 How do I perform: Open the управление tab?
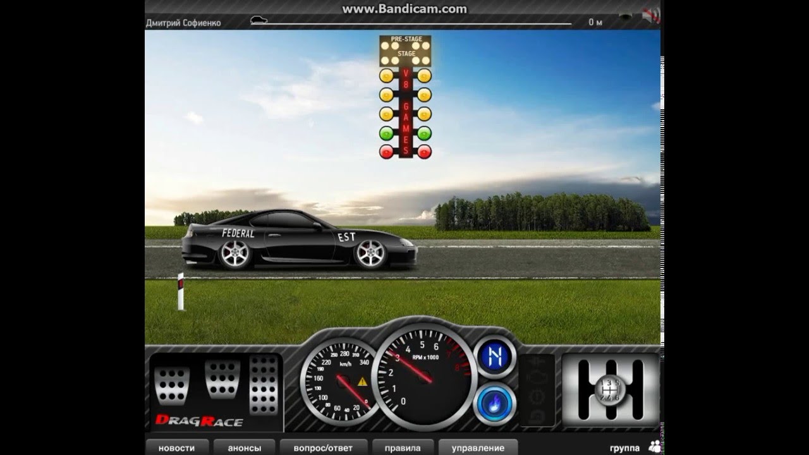(x=478, y=447)
